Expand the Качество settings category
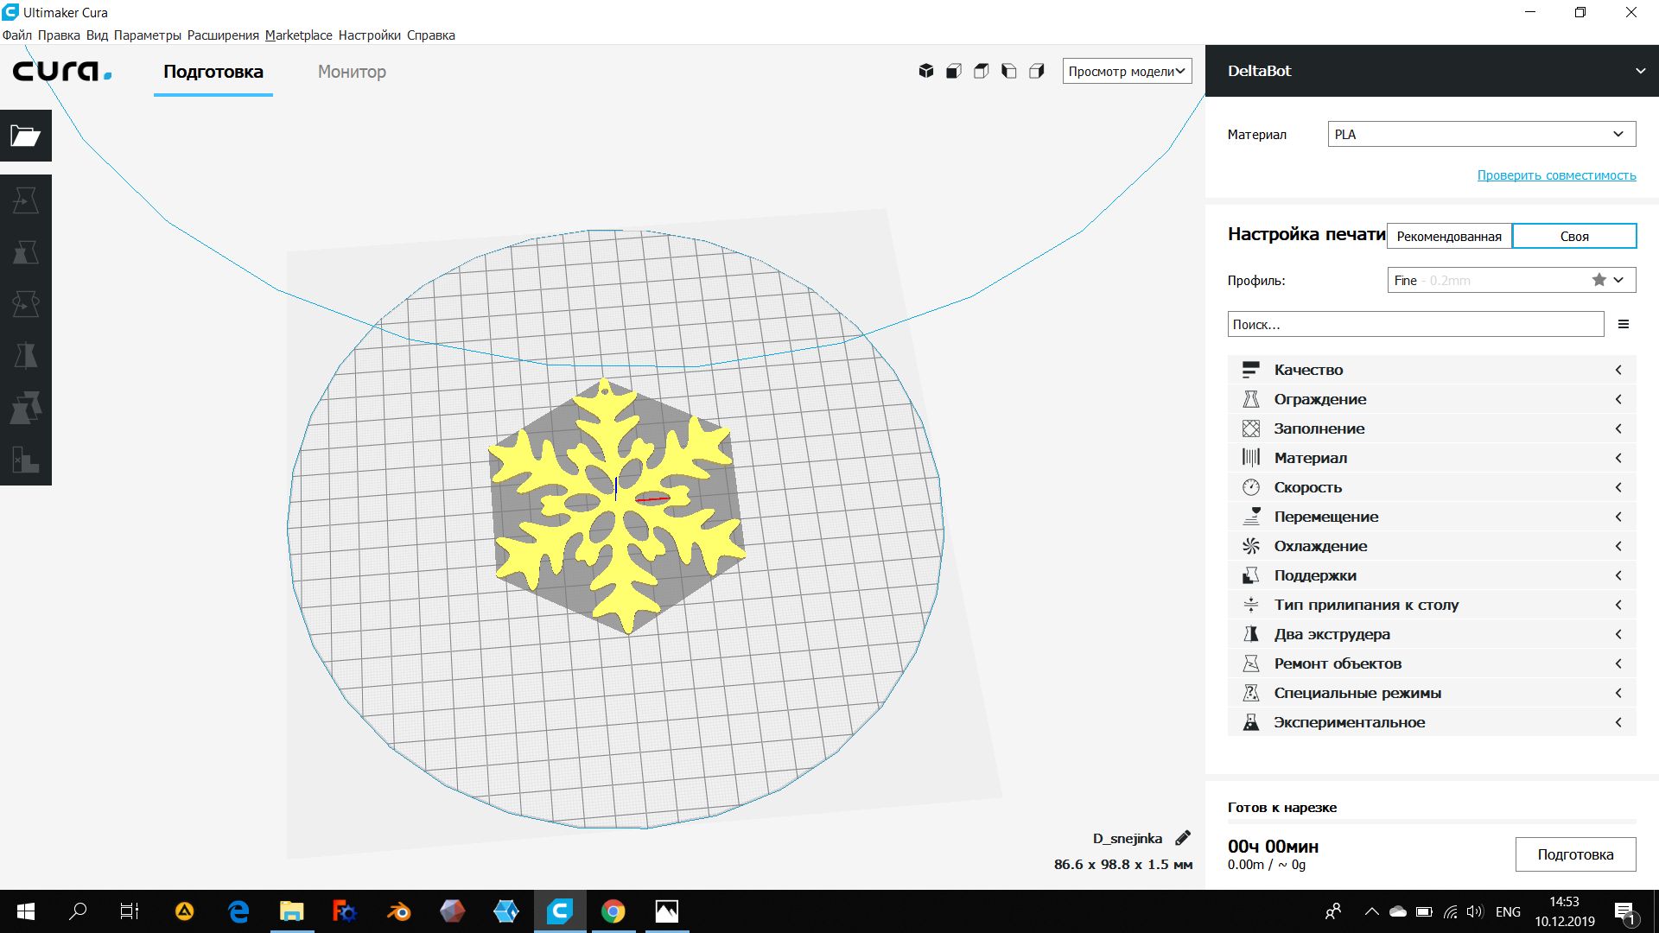Image resolution: width=1659 pixels, height=933 pixels. point(1432,370)
